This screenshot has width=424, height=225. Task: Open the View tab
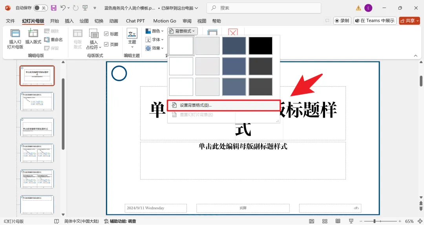[x=202, y=21]
